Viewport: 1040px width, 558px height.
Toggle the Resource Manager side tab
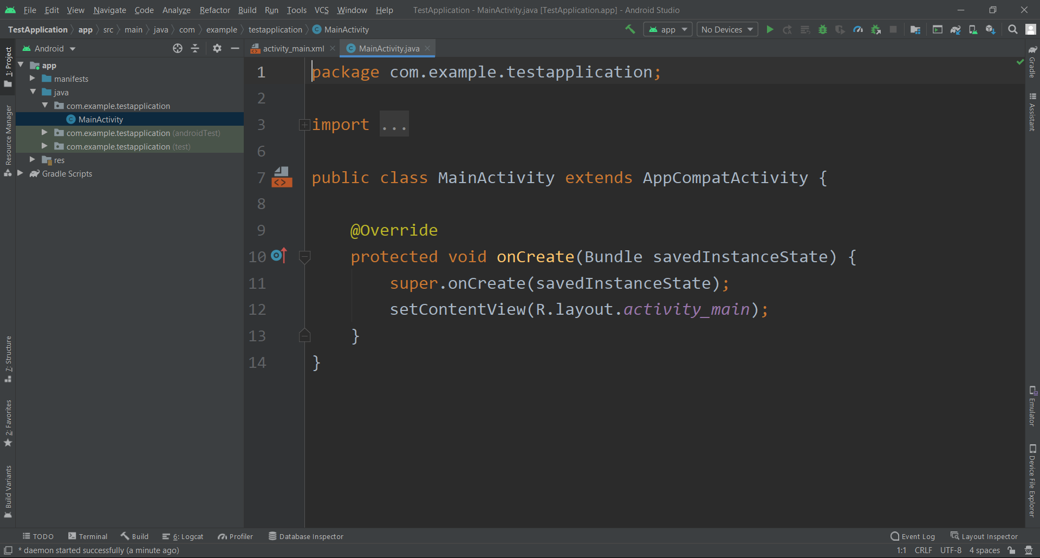(x=8, y=141)
